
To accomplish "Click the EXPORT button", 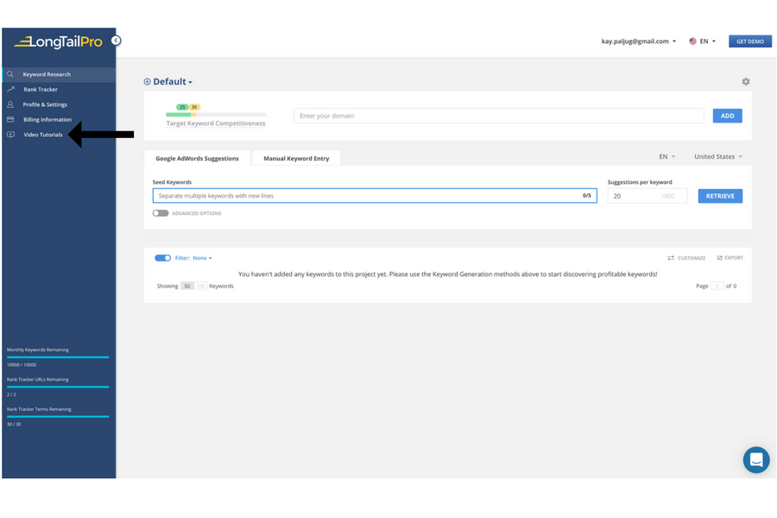I will coord(730,258).
